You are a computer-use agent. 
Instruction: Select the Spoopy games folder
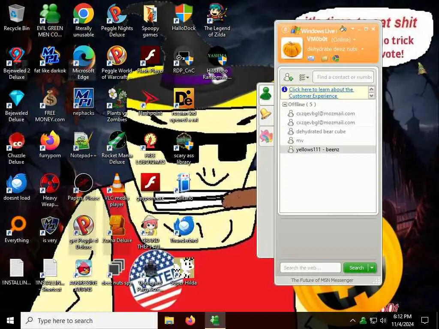click(x=150, y=21)
